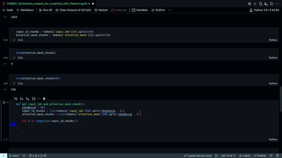282x158 pixels.
Task: Select the Python 3.9.13 64-bit kernel
Action: coord(264,10)
